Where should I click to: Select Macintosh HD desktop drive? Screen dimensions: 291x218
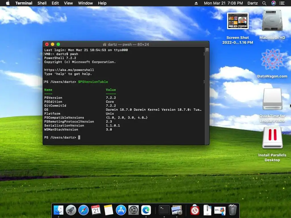[x=272, y=20]
